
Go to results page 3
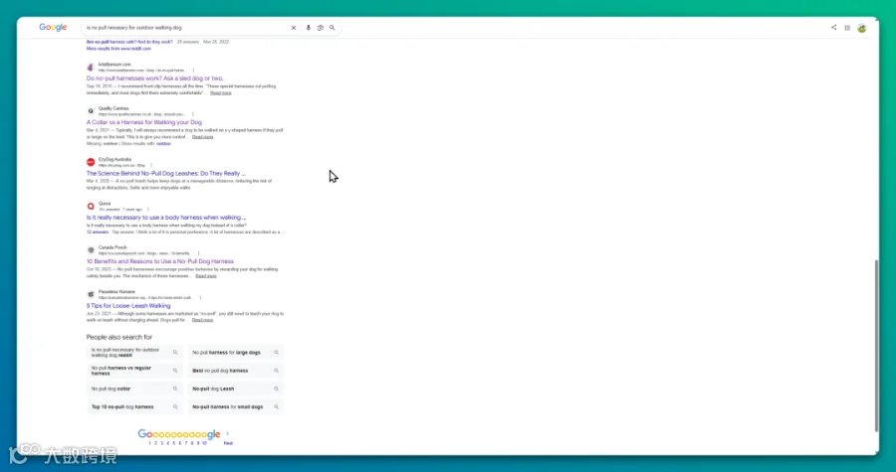(161, 443)
